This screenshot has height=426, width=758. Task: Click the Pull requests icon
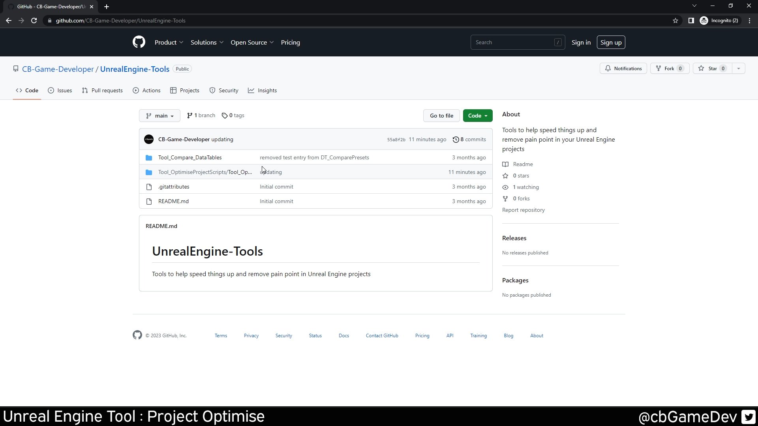pyautogui.click(x=84, y=90)
